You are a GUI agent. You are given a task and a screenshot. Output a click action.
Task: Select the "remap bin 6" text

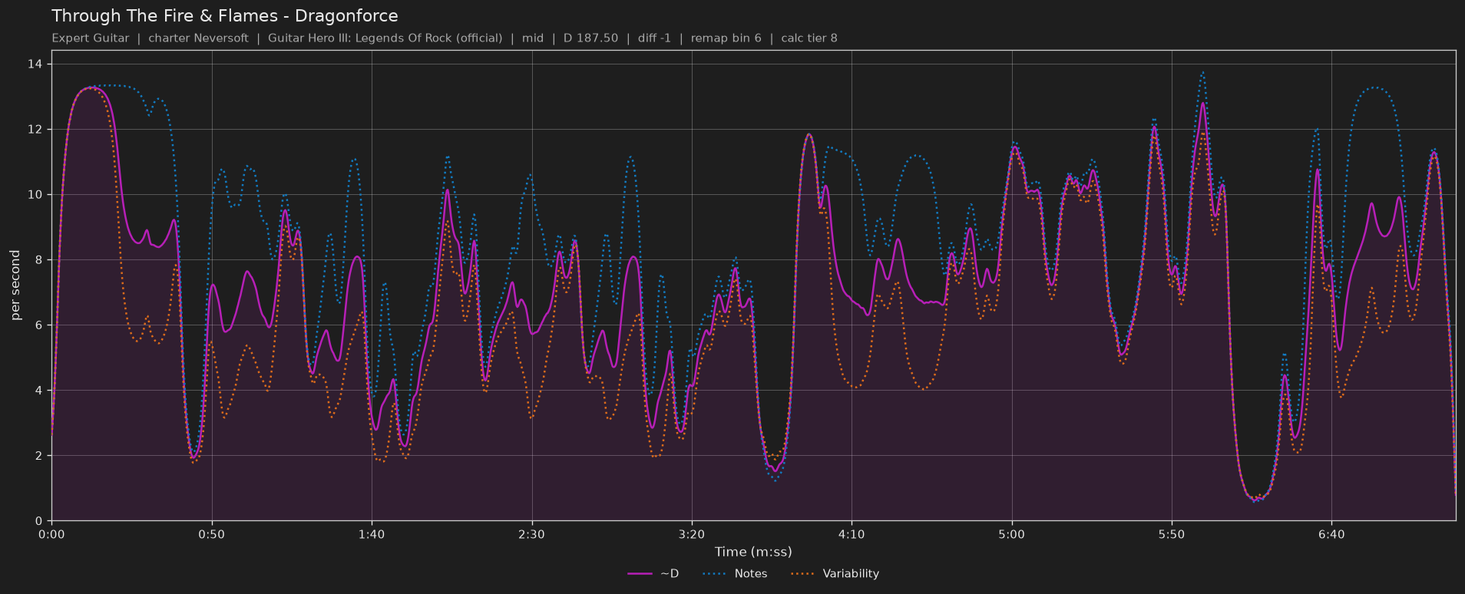[726, 38]
